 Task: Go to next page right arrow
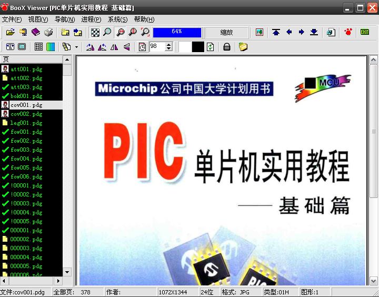click(x=302, y=32)
